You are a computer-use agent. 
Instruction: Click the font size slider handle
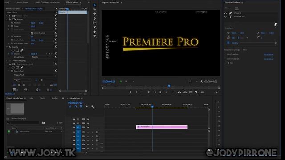coord(42,80)
